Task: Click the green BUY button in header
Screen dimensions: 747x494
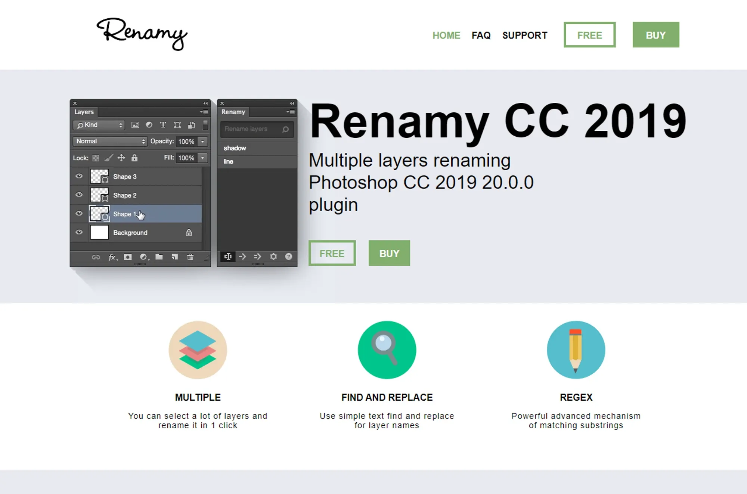Action: click(656, 35)
